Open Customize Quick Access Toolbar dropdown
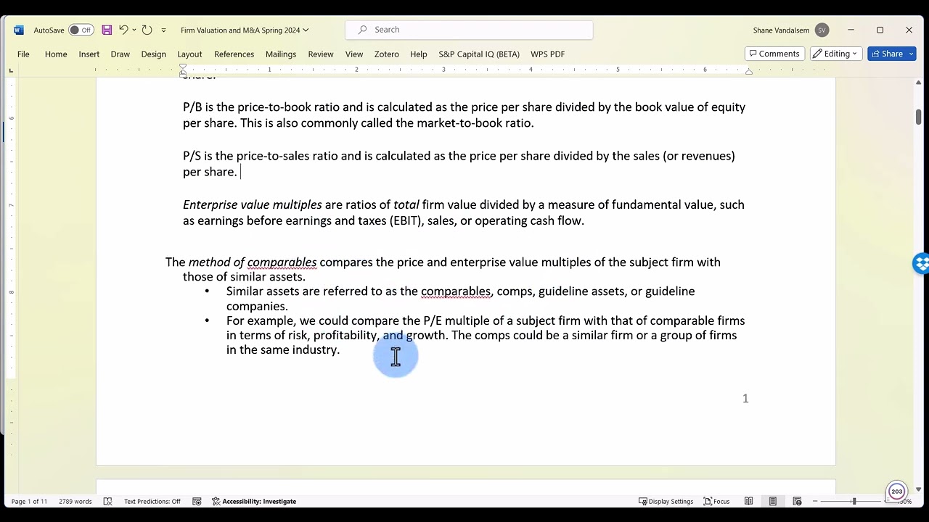Screen dimensions: 929x522 pyautogui.click(x=163, y=30)
